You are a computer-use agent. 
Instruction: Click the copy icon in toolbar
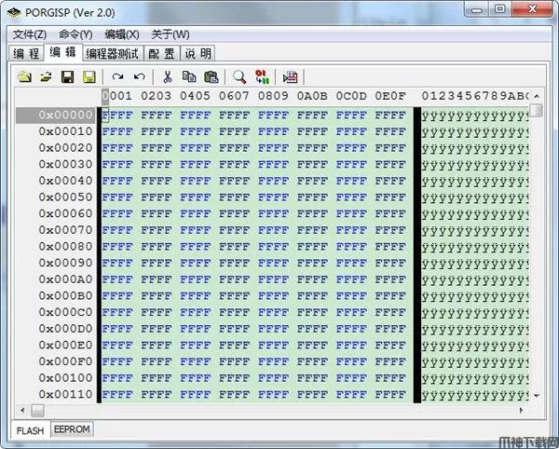click(189, 76)
